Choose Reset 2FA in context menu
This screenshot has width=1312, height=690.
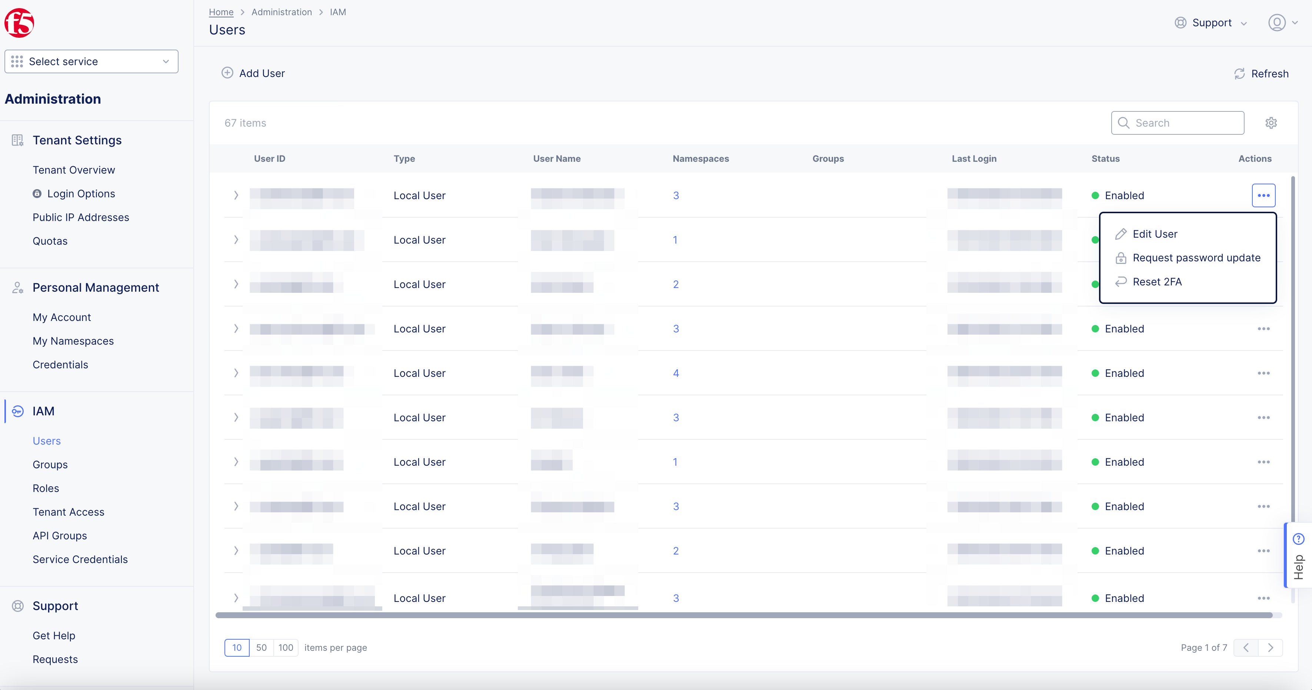(x=1158, y=281)
